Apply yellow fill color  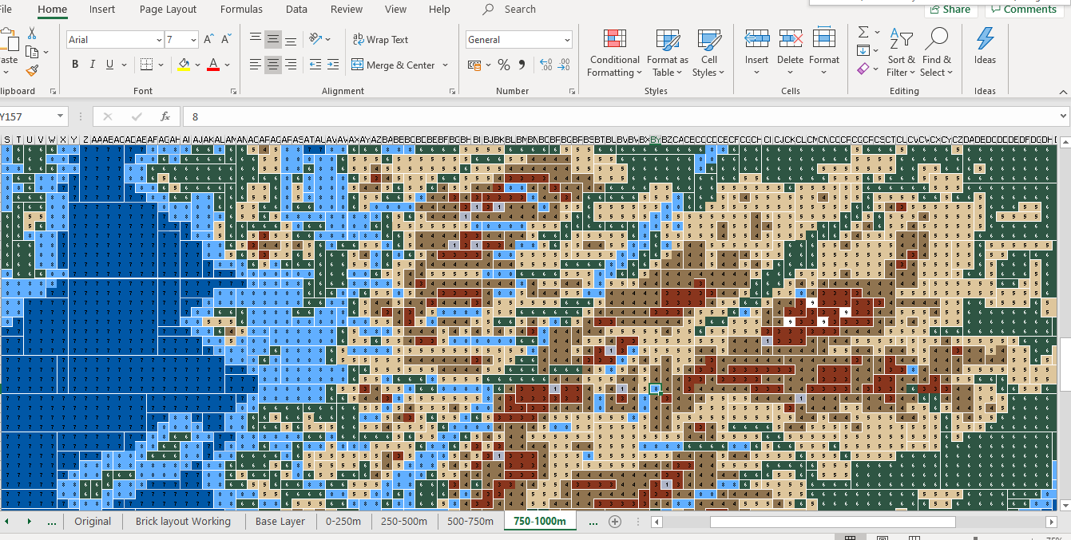click(184, 65)
